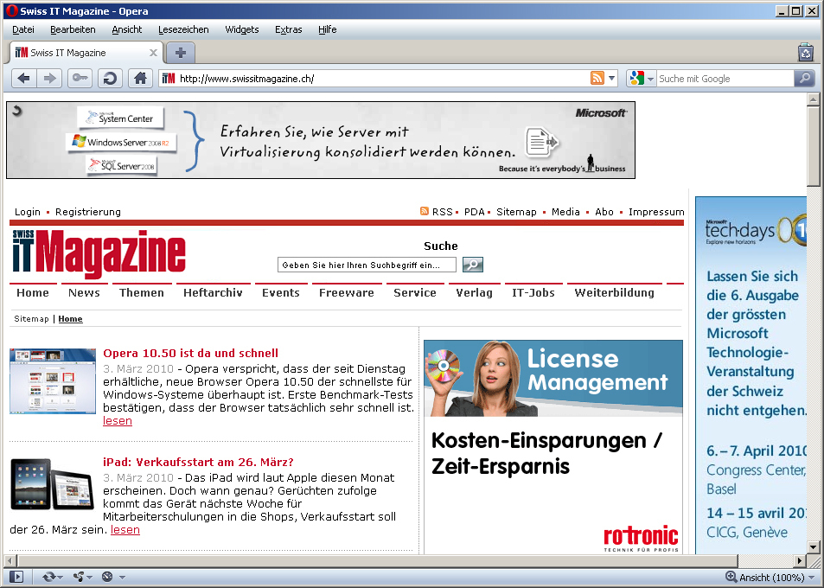Image resolution: width=824 pixels, height=588 pixels.
Task: Click the Opera 10.50 article thumbnail
Action: click(x=53, y=381)
